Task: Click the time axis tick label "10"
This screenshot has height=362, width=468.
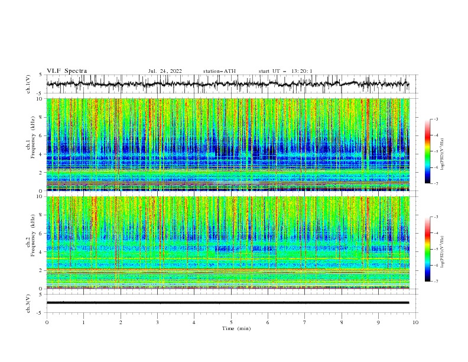Action: [x=415, y=322]
